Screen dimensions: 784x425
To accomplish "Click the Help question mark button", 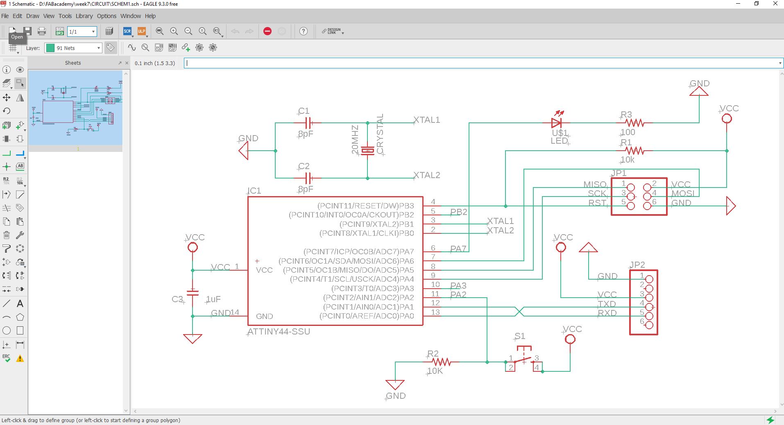I will pyautogui.click(x=304, y=31).
